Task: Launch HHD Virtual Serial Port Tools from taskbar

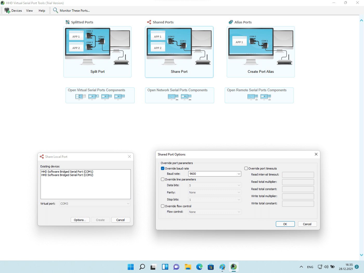Action: 233,267
